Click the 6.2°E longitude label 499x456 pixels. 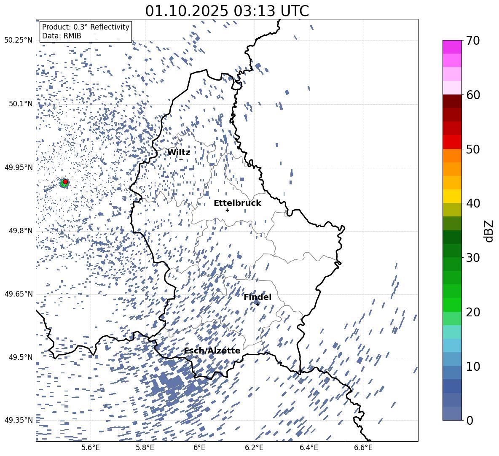coord(254,448)
